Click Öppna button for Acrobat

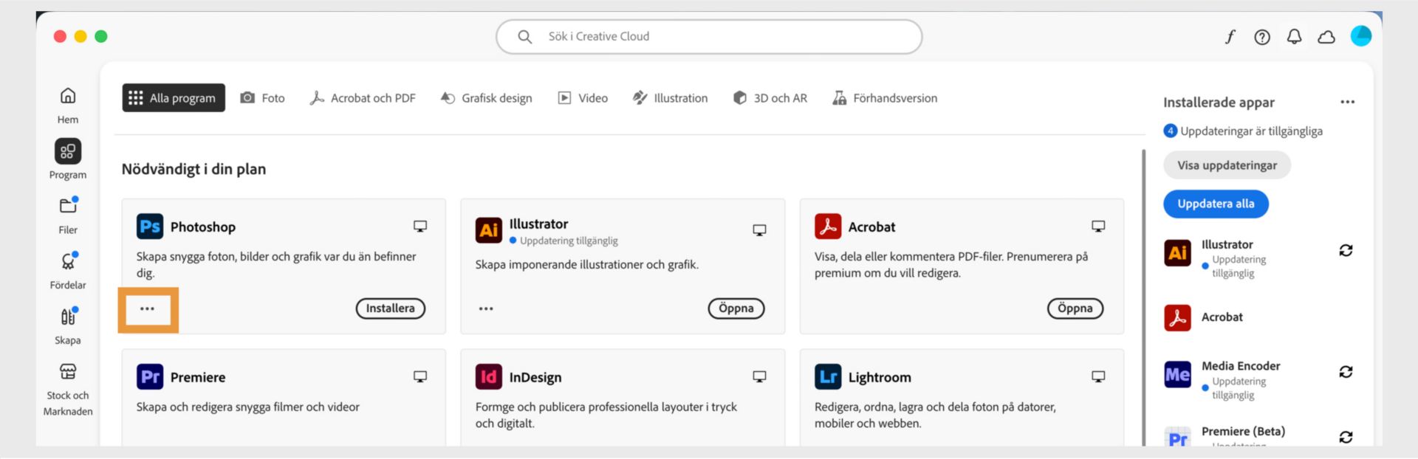click(x=1075, y=308)
